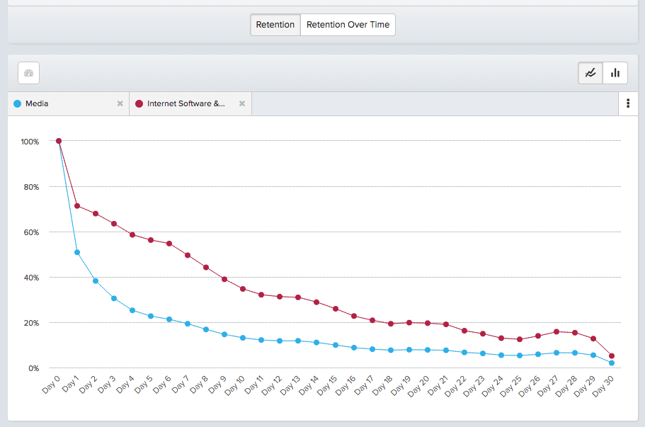Switch to the Retention Over Time tab
Image resolution: width=645 pixels, height=427 pixels.
(x=348, y=24)
